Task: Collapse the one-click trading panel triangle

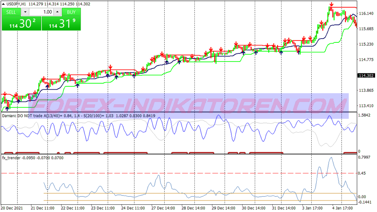Action: [3, 4]
